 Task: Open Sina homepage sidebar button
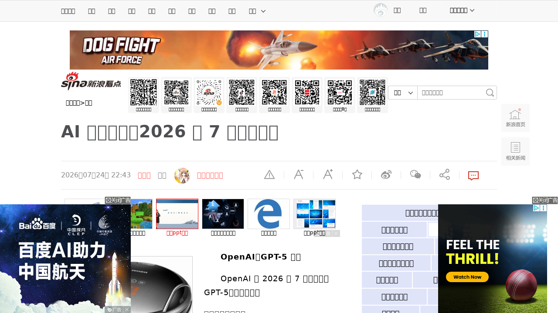[515, 118]
